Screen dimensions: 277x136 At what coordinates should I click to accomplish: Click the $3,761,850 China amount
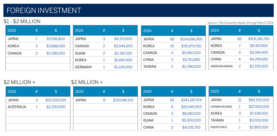click(191, 60)
